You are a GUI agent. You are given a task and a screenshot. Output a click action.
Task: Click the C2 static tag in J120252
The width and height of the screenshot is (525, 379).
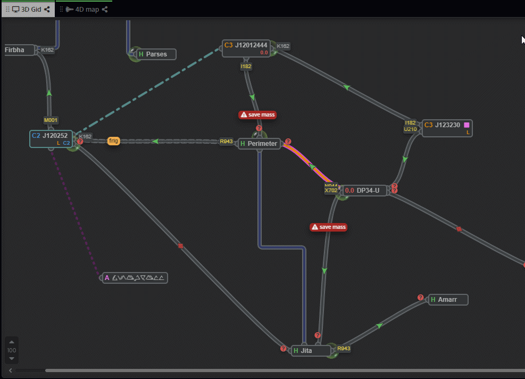pyautogui.click(x=66, y=143)
